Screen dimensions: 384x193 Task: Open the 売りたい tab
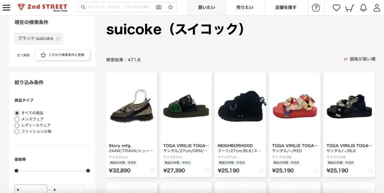245,7
